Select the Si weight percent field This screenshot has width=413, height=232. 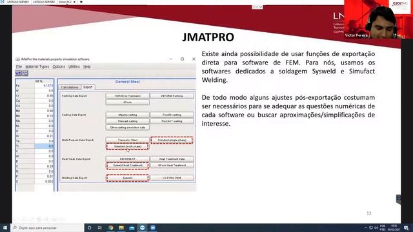(x=44, y=136)
